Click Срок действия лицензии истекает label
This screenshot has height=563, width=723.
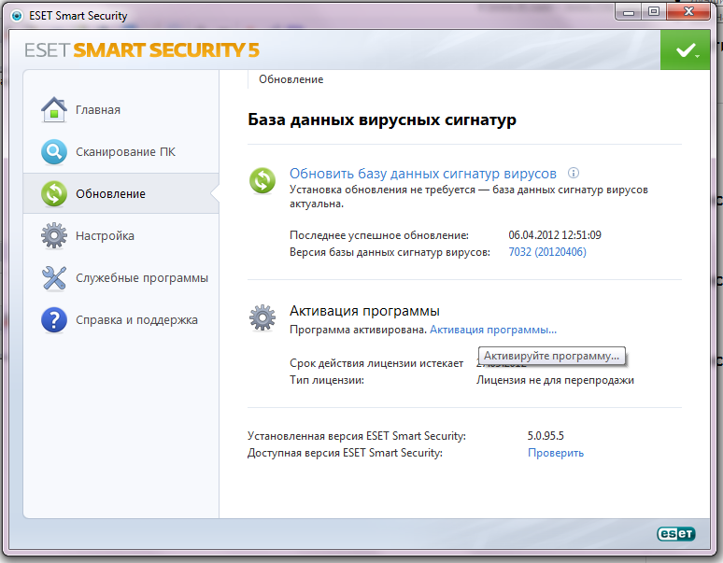tap(376, 363)
